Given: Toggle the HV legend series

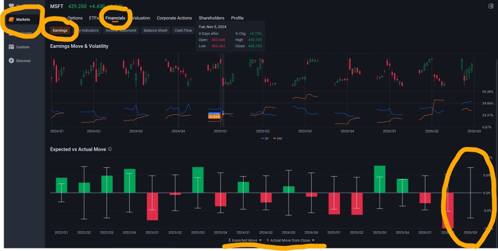Looking at the screenshot, I should 278,139.
